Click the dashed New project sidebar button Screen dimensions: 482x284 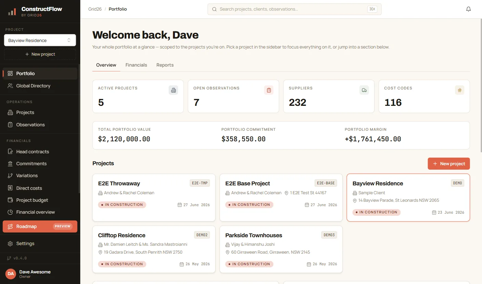click(x=40, y=54)
